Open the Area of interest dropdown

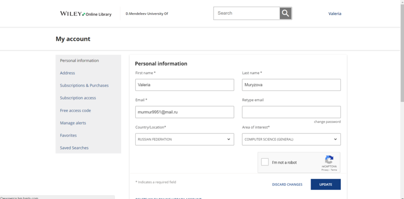(291, 140)
